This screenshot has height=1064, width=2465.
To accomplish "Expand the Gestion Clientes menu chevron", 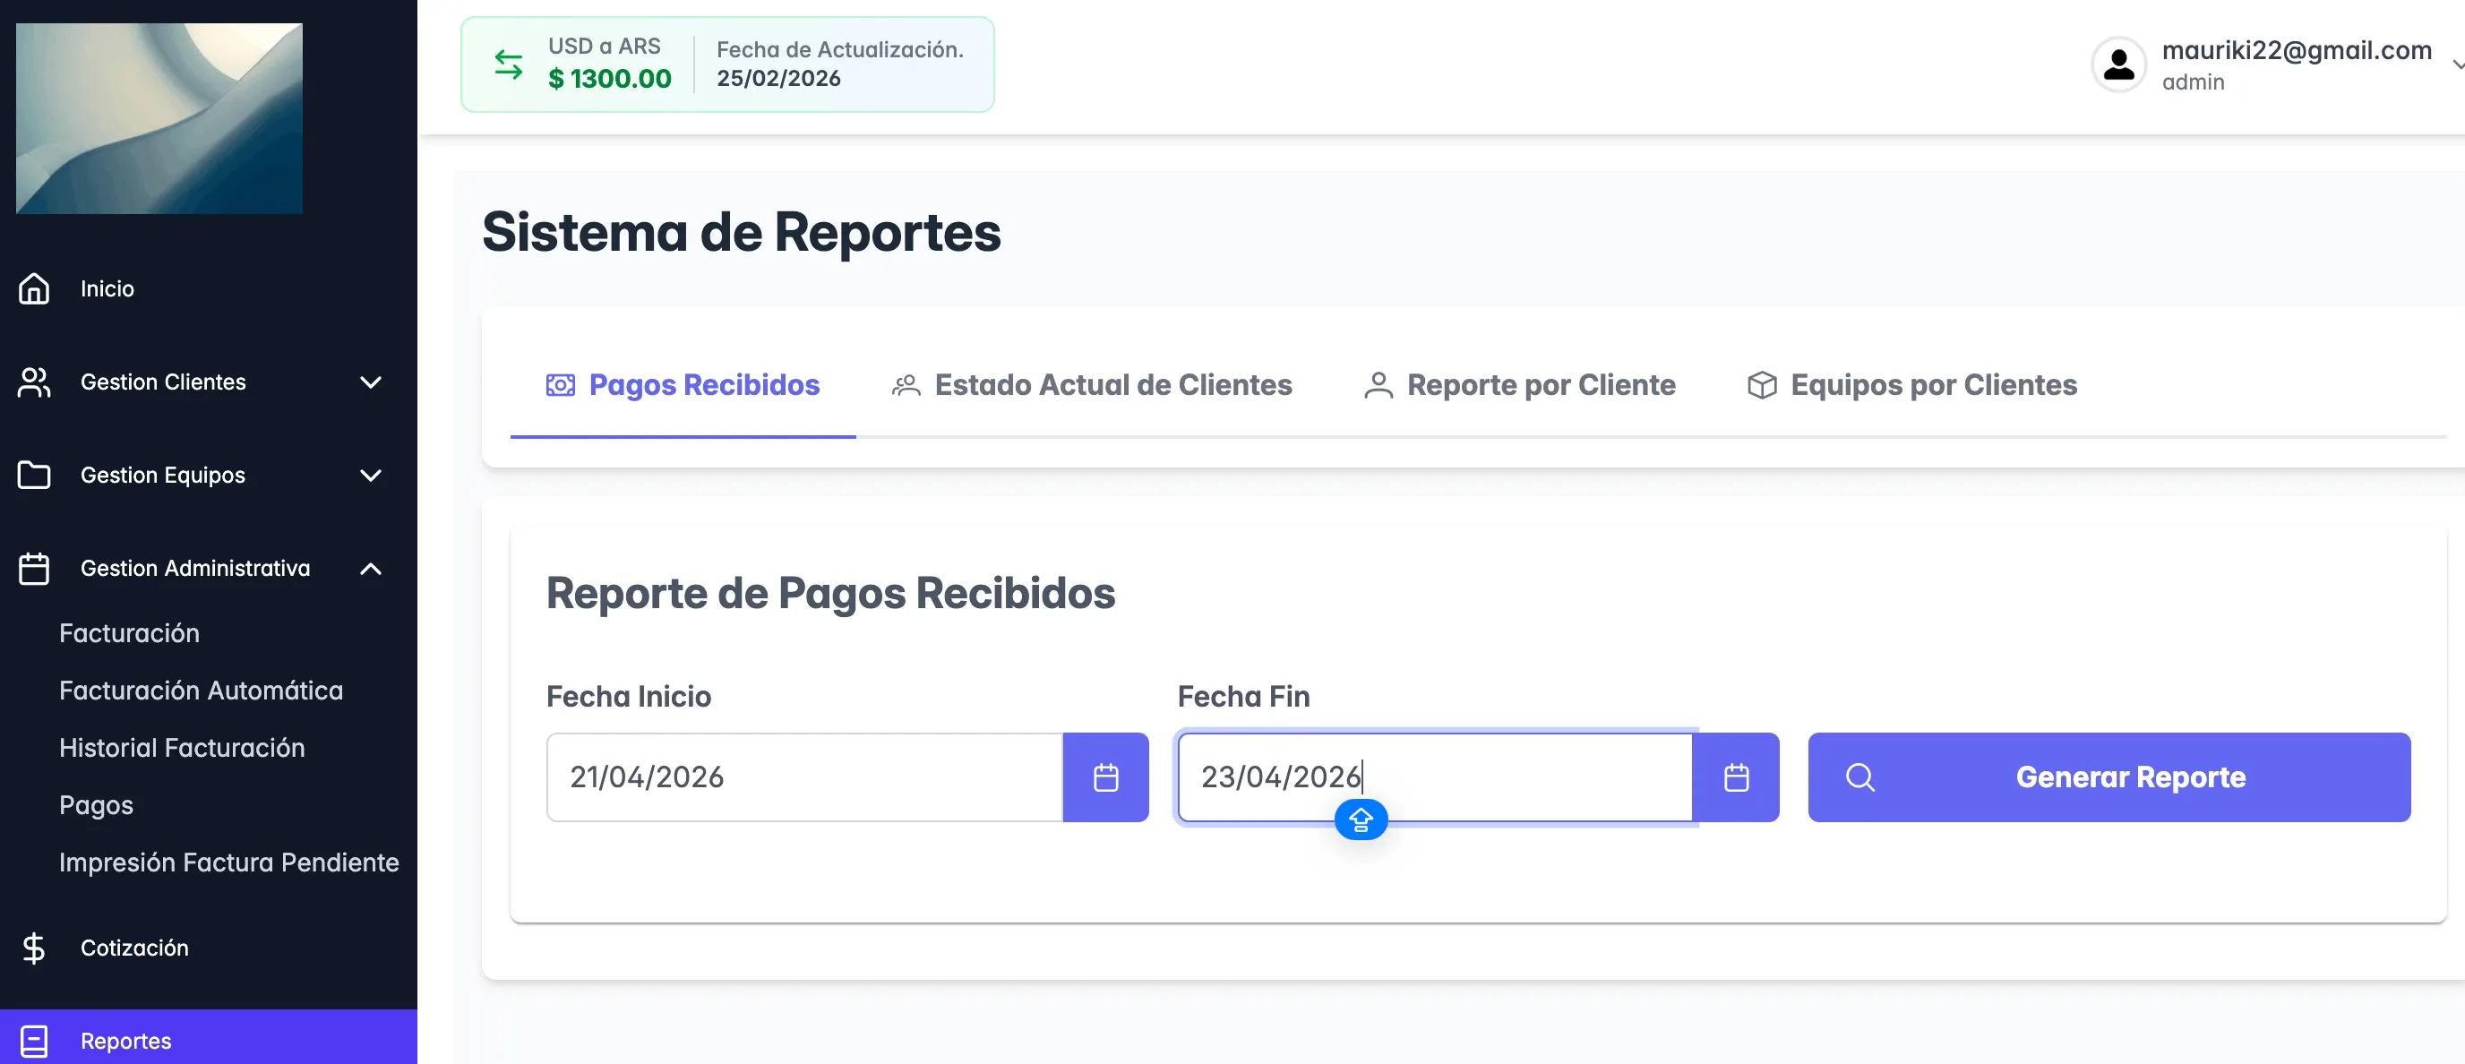I will click(x=370, y=382).
